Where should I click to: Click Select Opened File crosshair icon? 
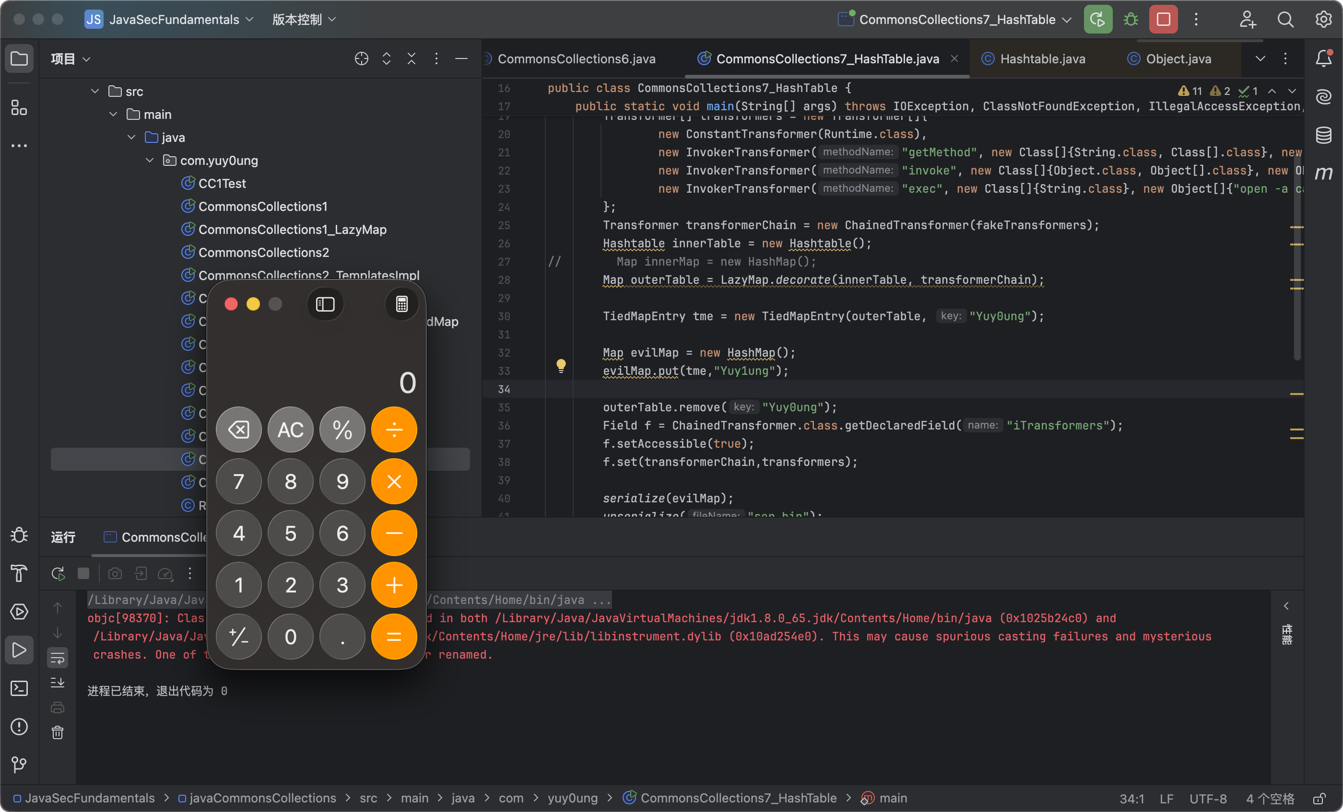(361, 59)
